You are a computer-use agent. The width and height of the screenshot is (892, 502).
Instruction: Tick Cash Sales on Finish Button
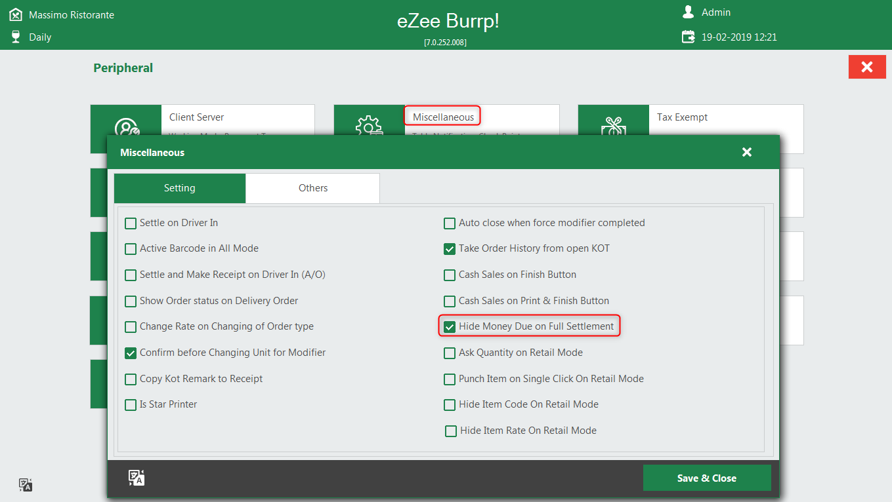[x=450, y=275]
